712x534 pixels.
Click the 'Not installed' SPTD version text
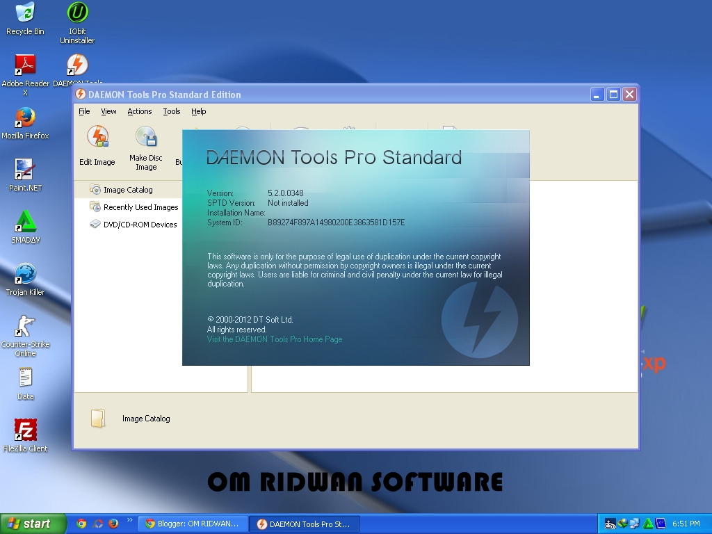pos(288,203)
